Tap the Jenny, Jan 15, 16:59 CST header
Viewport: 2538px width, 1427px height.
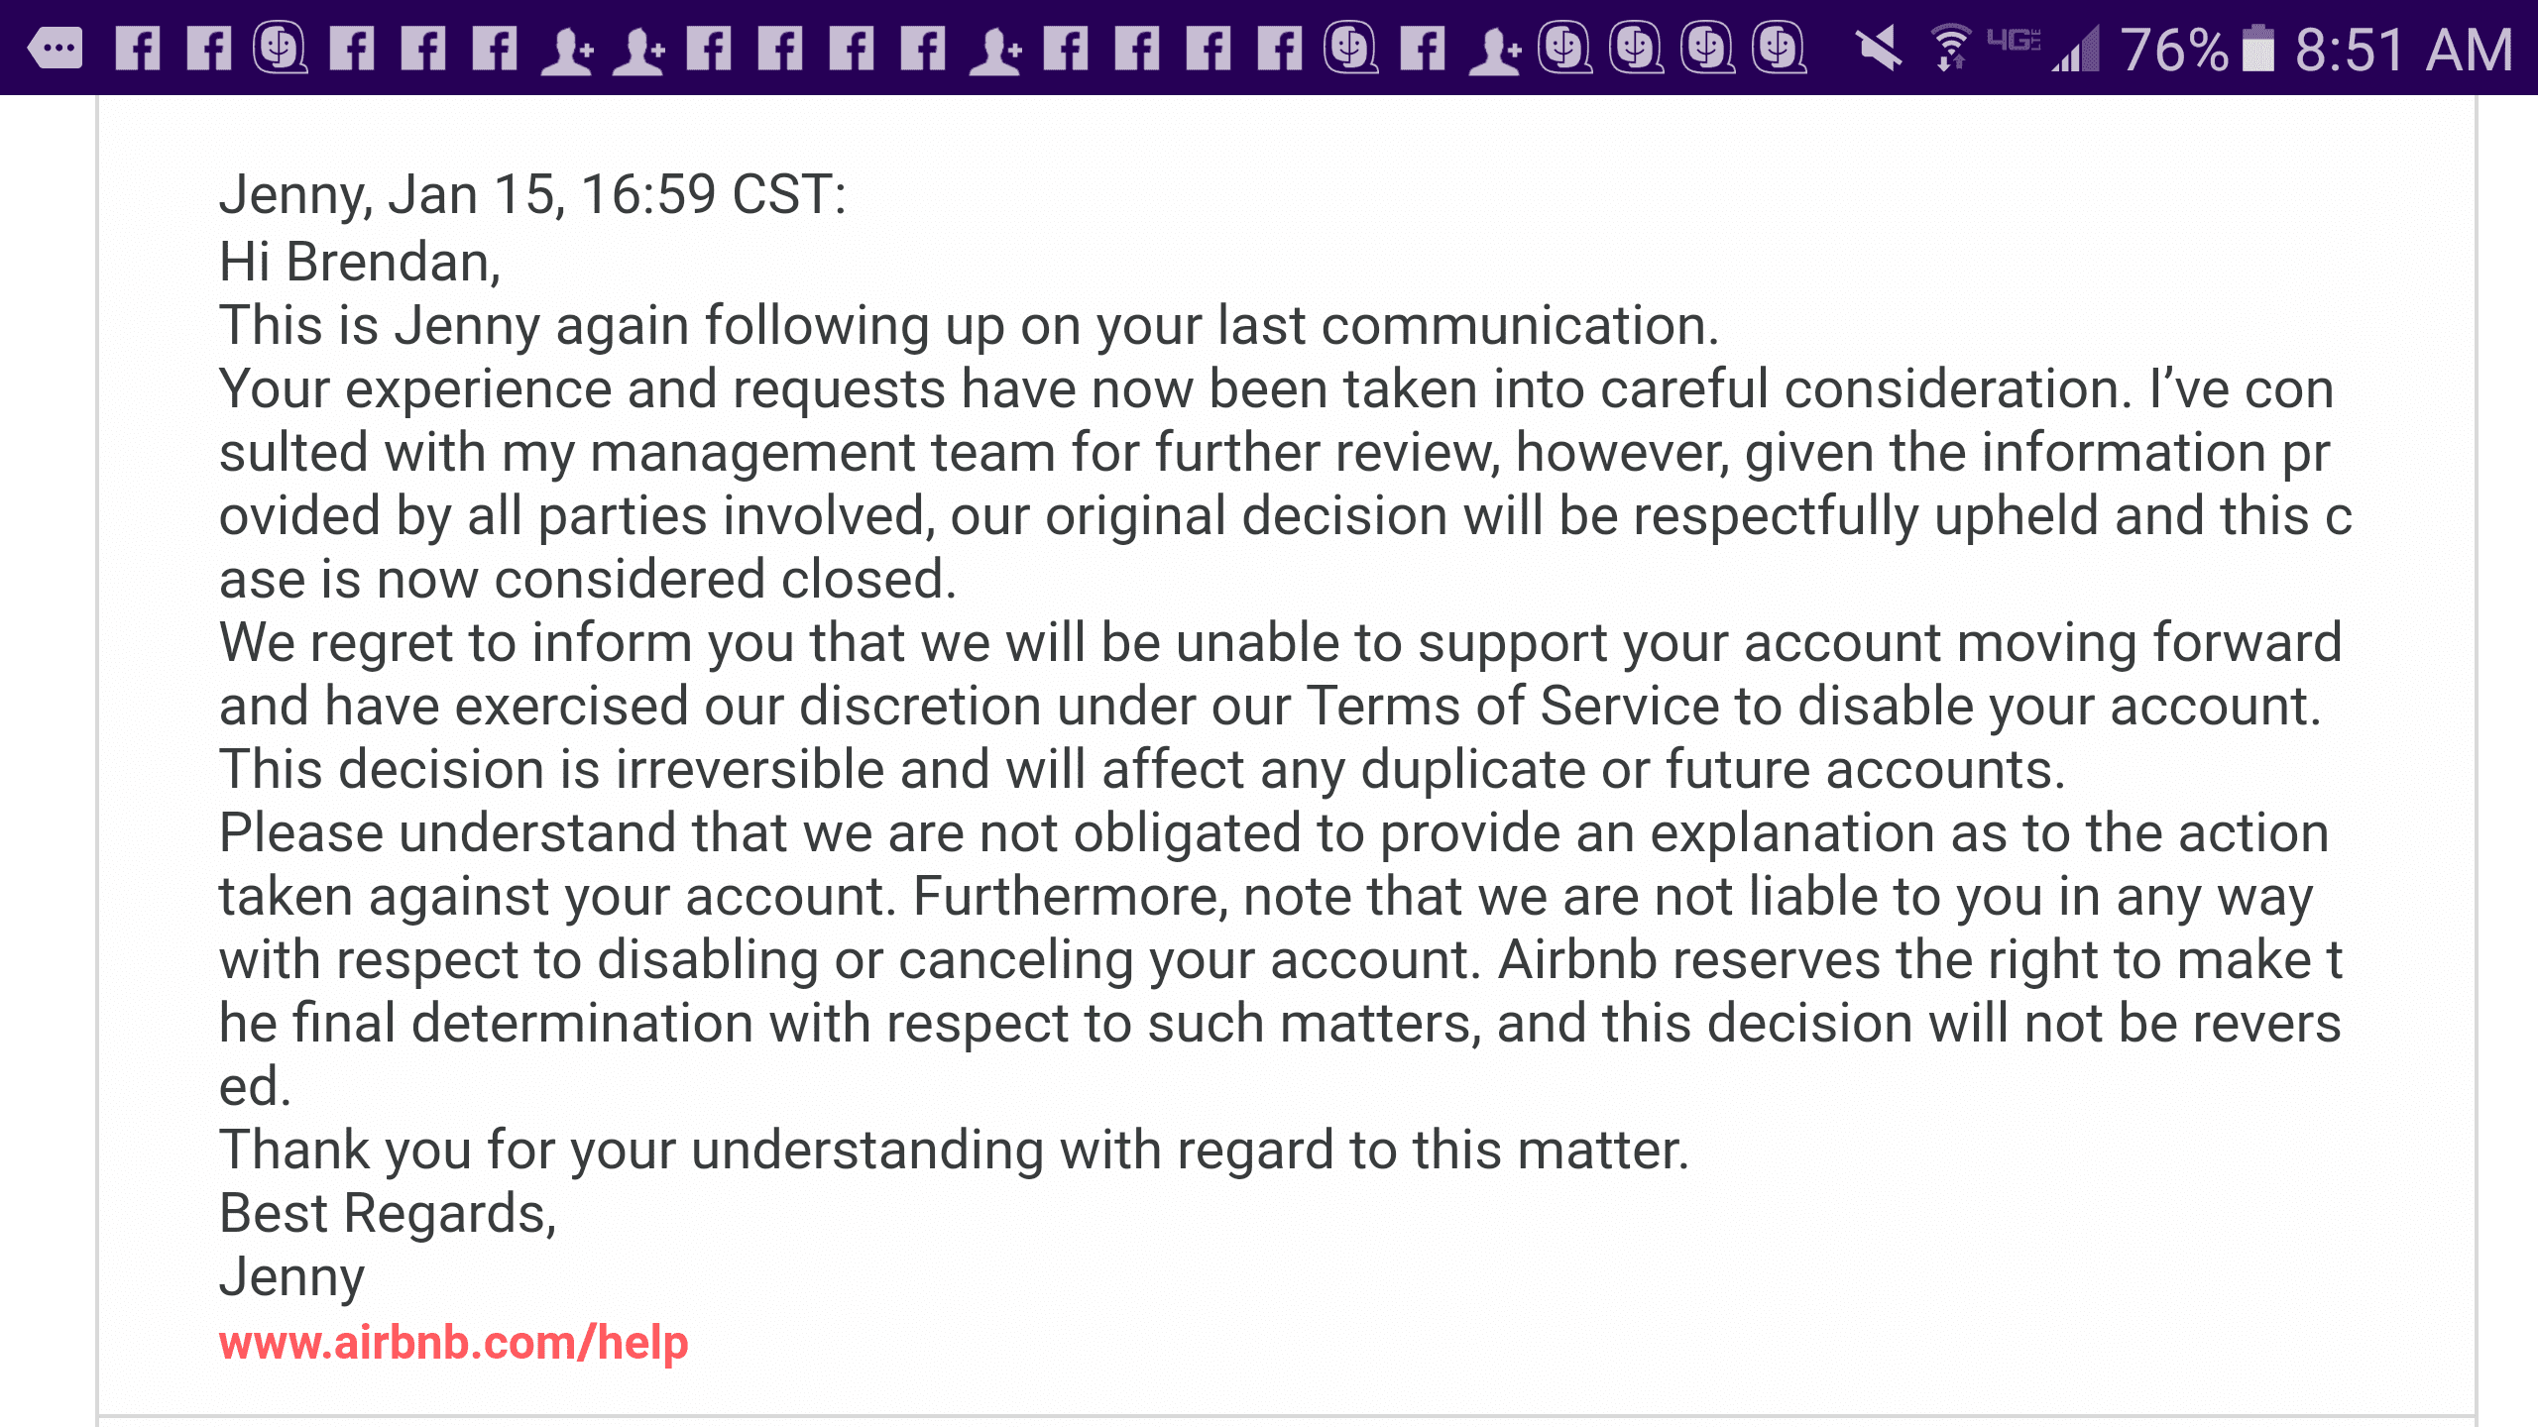[532, 194]
